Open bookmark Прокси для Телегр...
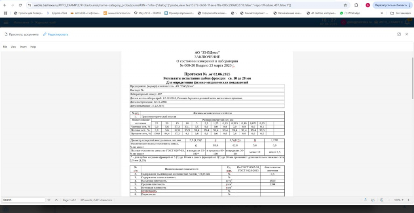 (x=28, y=13)
